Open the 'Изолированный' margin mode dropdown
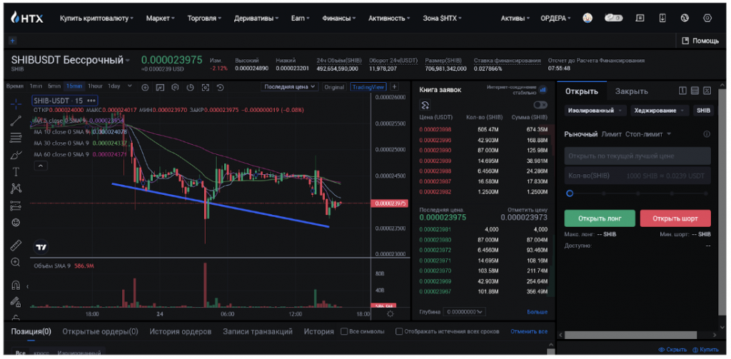This screenshot has height=359, width=731. [x=595, y=111]
